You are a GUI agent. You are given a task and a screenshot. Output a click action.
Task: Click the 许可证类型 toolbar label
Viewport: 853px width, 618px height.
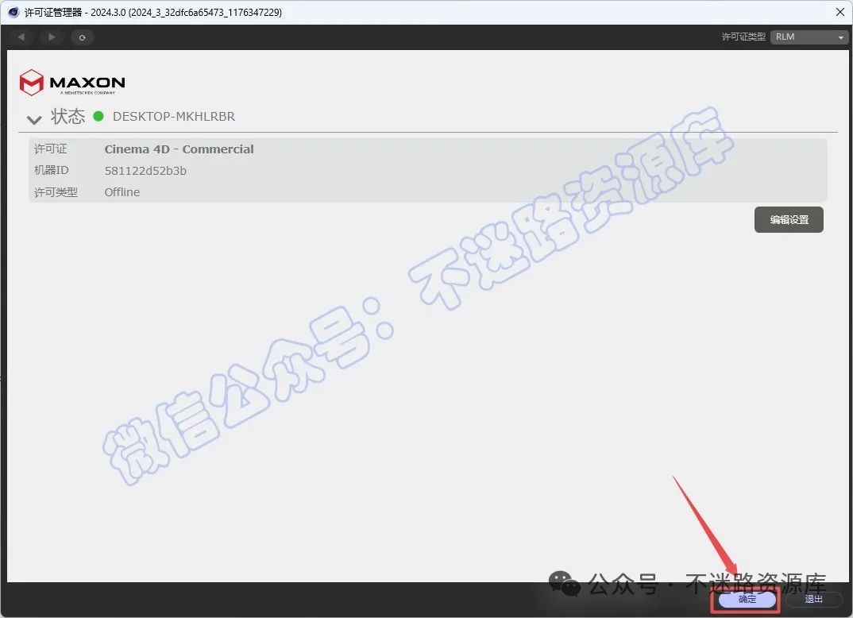pos(743,37)
